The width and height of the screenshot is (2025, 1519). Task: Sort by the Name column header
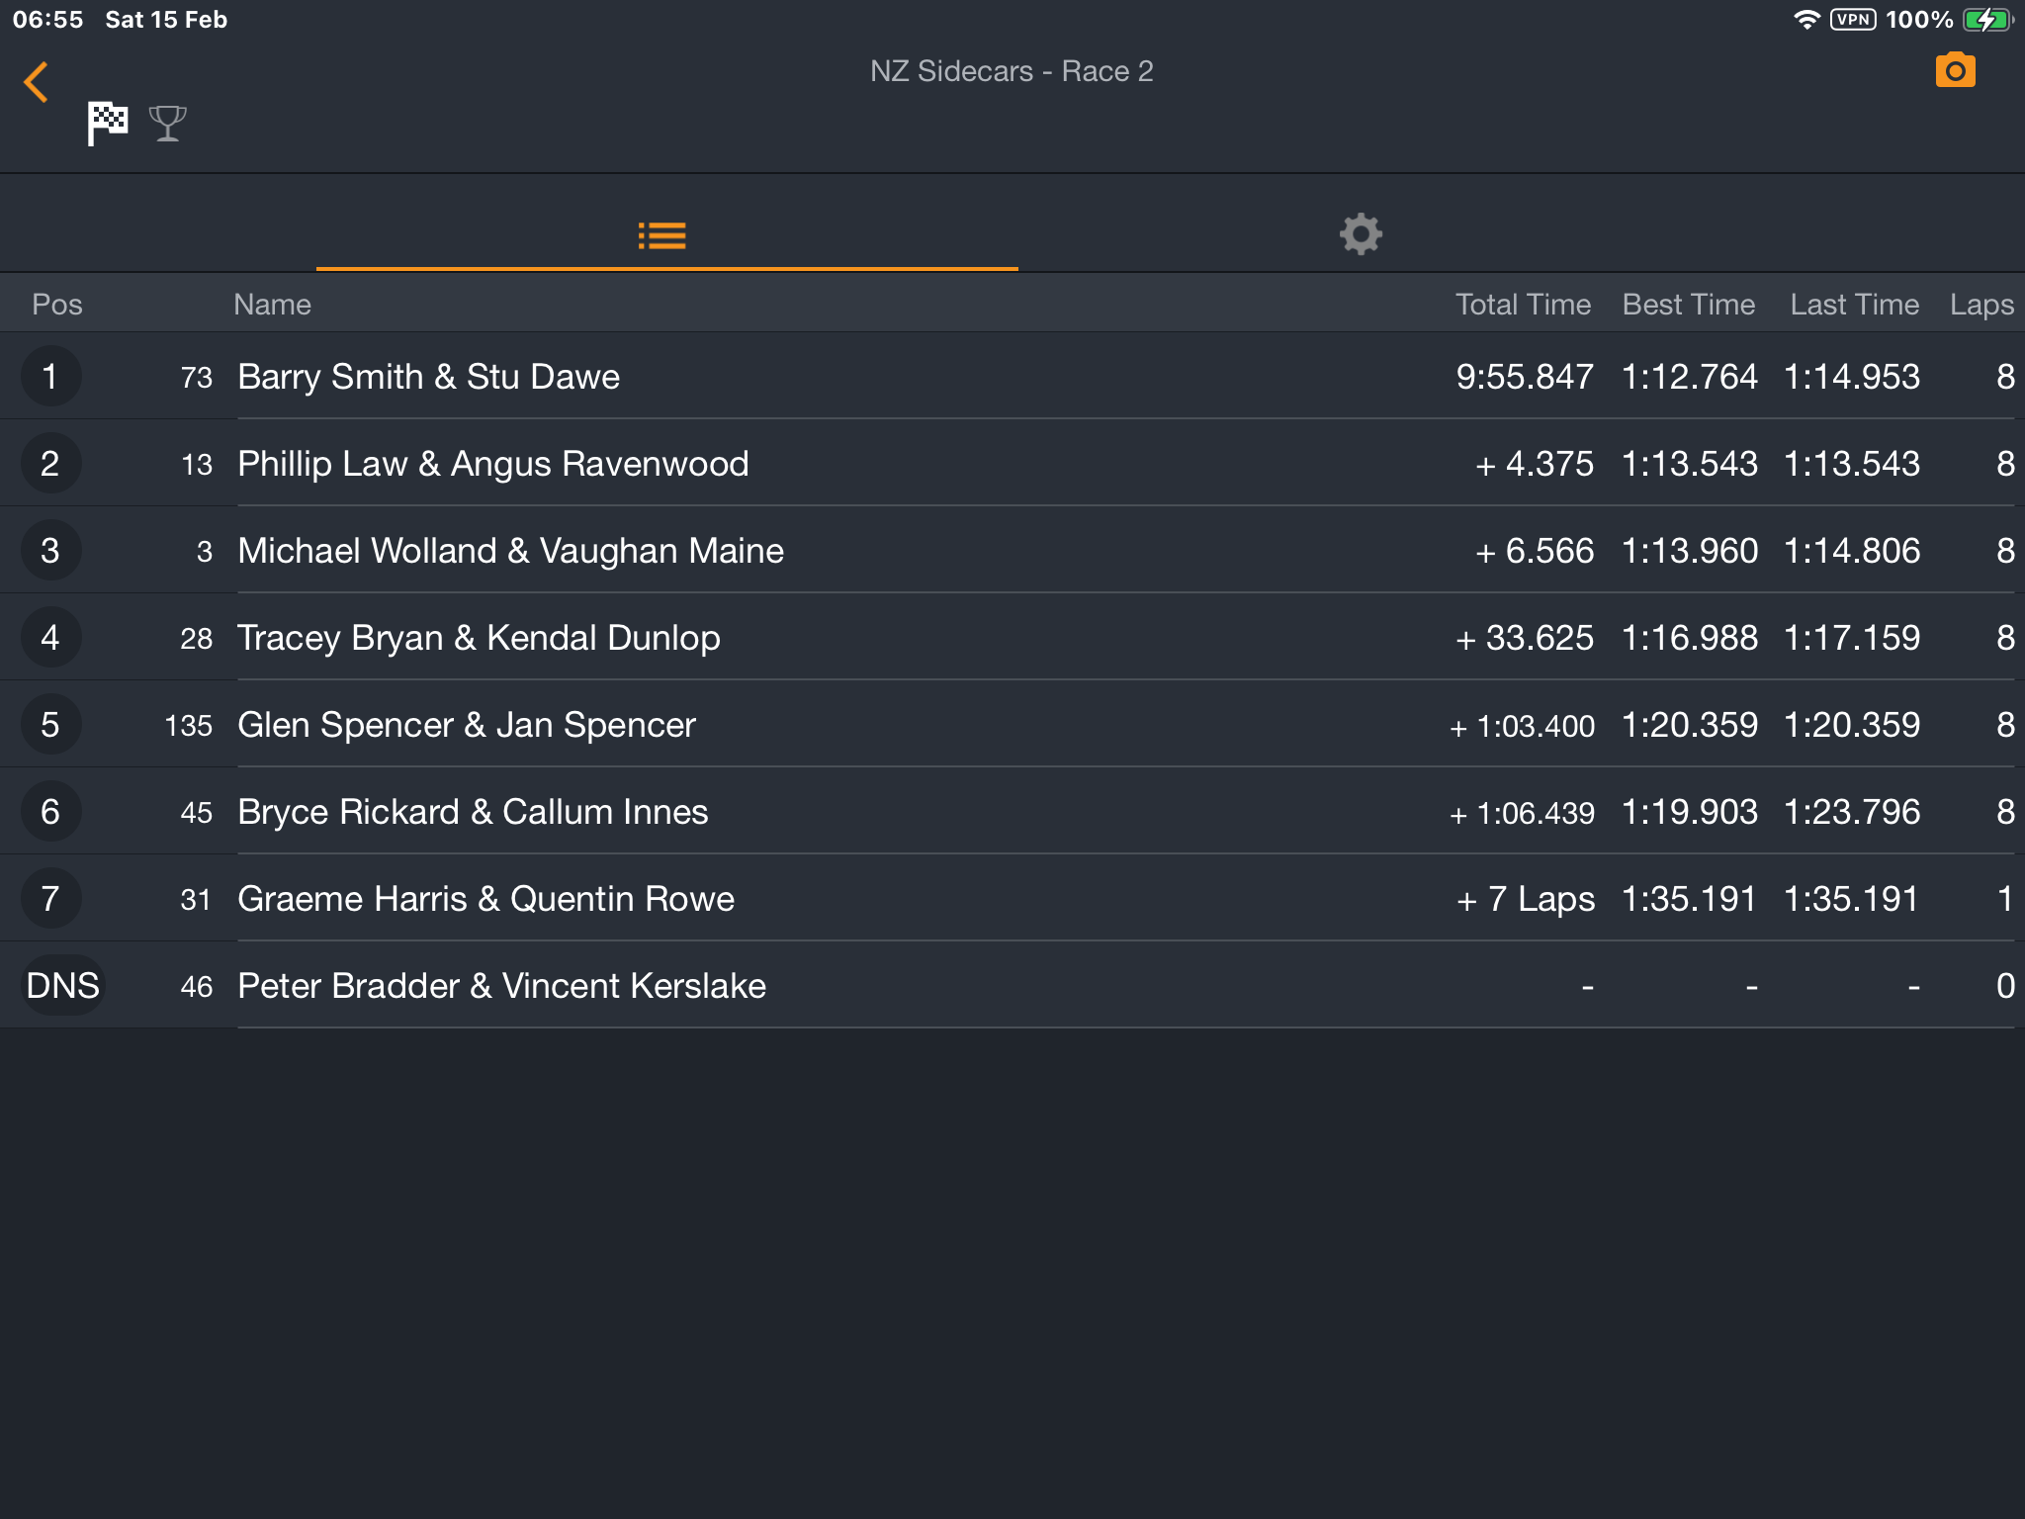pos(272,305)
